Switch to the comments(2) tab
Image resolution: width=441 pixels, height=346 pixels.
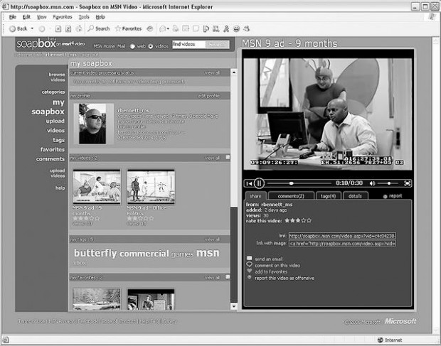[291, 196]
